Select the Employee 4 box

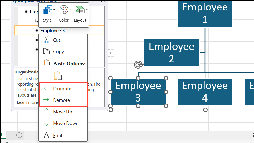tap(205, 92)
